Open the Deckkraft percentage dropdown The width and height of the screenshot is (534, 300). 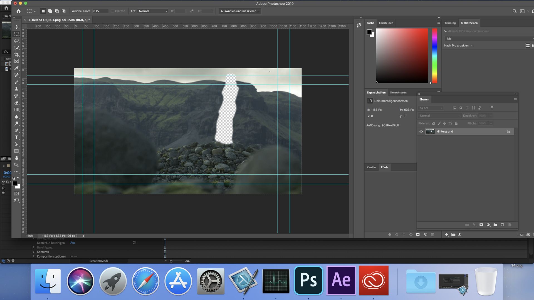pos(491,116)
